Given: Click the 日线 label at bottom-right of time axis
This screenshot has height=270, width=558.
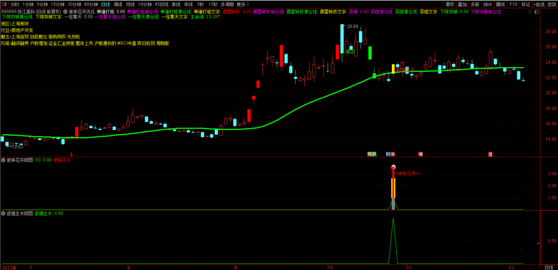Looking at the screenshot, I should 549,267.
